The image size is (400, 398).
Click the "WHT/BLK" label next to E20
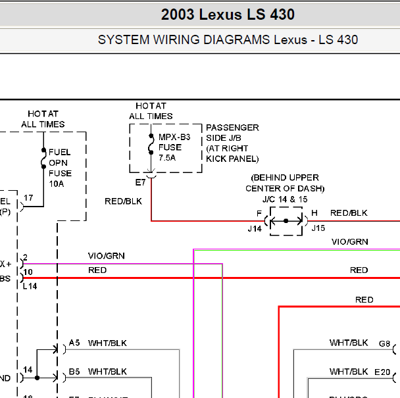(x=349, y=372)
